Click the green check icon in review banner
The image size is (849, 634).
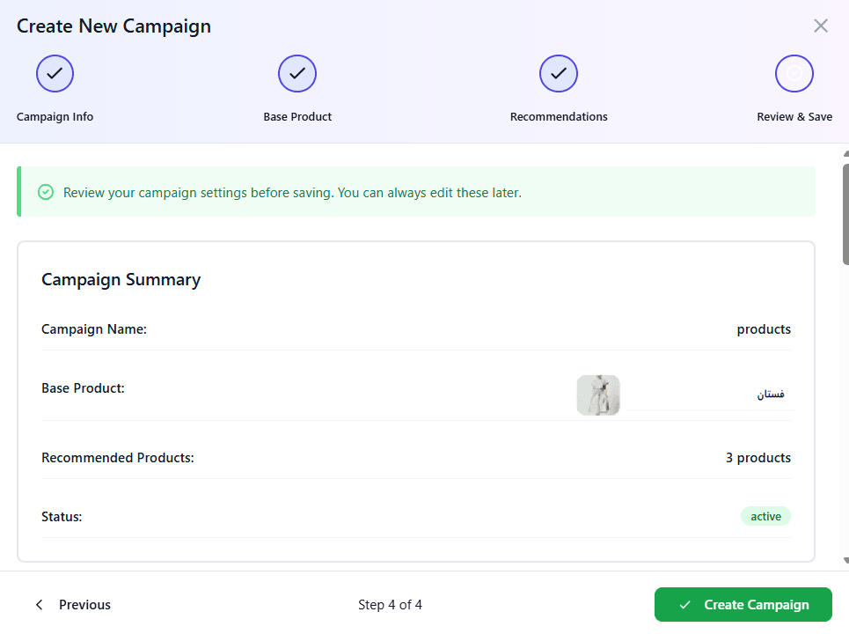point(46,192)
